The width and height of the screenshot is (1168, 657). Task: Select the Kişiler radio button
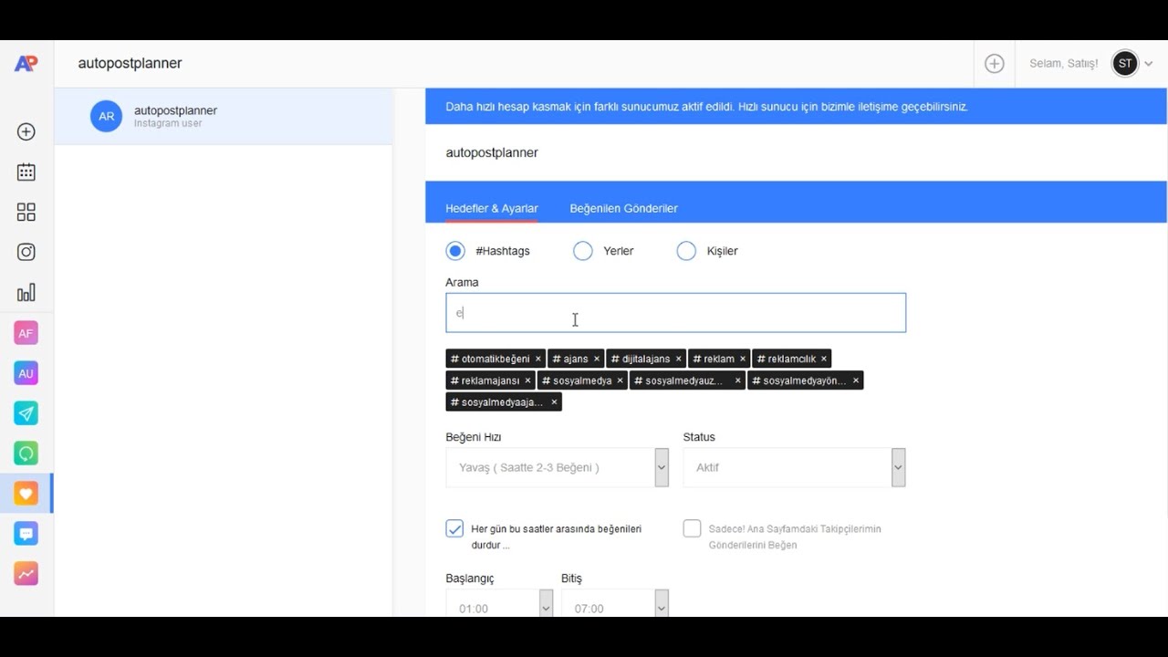tap(686, 251)
